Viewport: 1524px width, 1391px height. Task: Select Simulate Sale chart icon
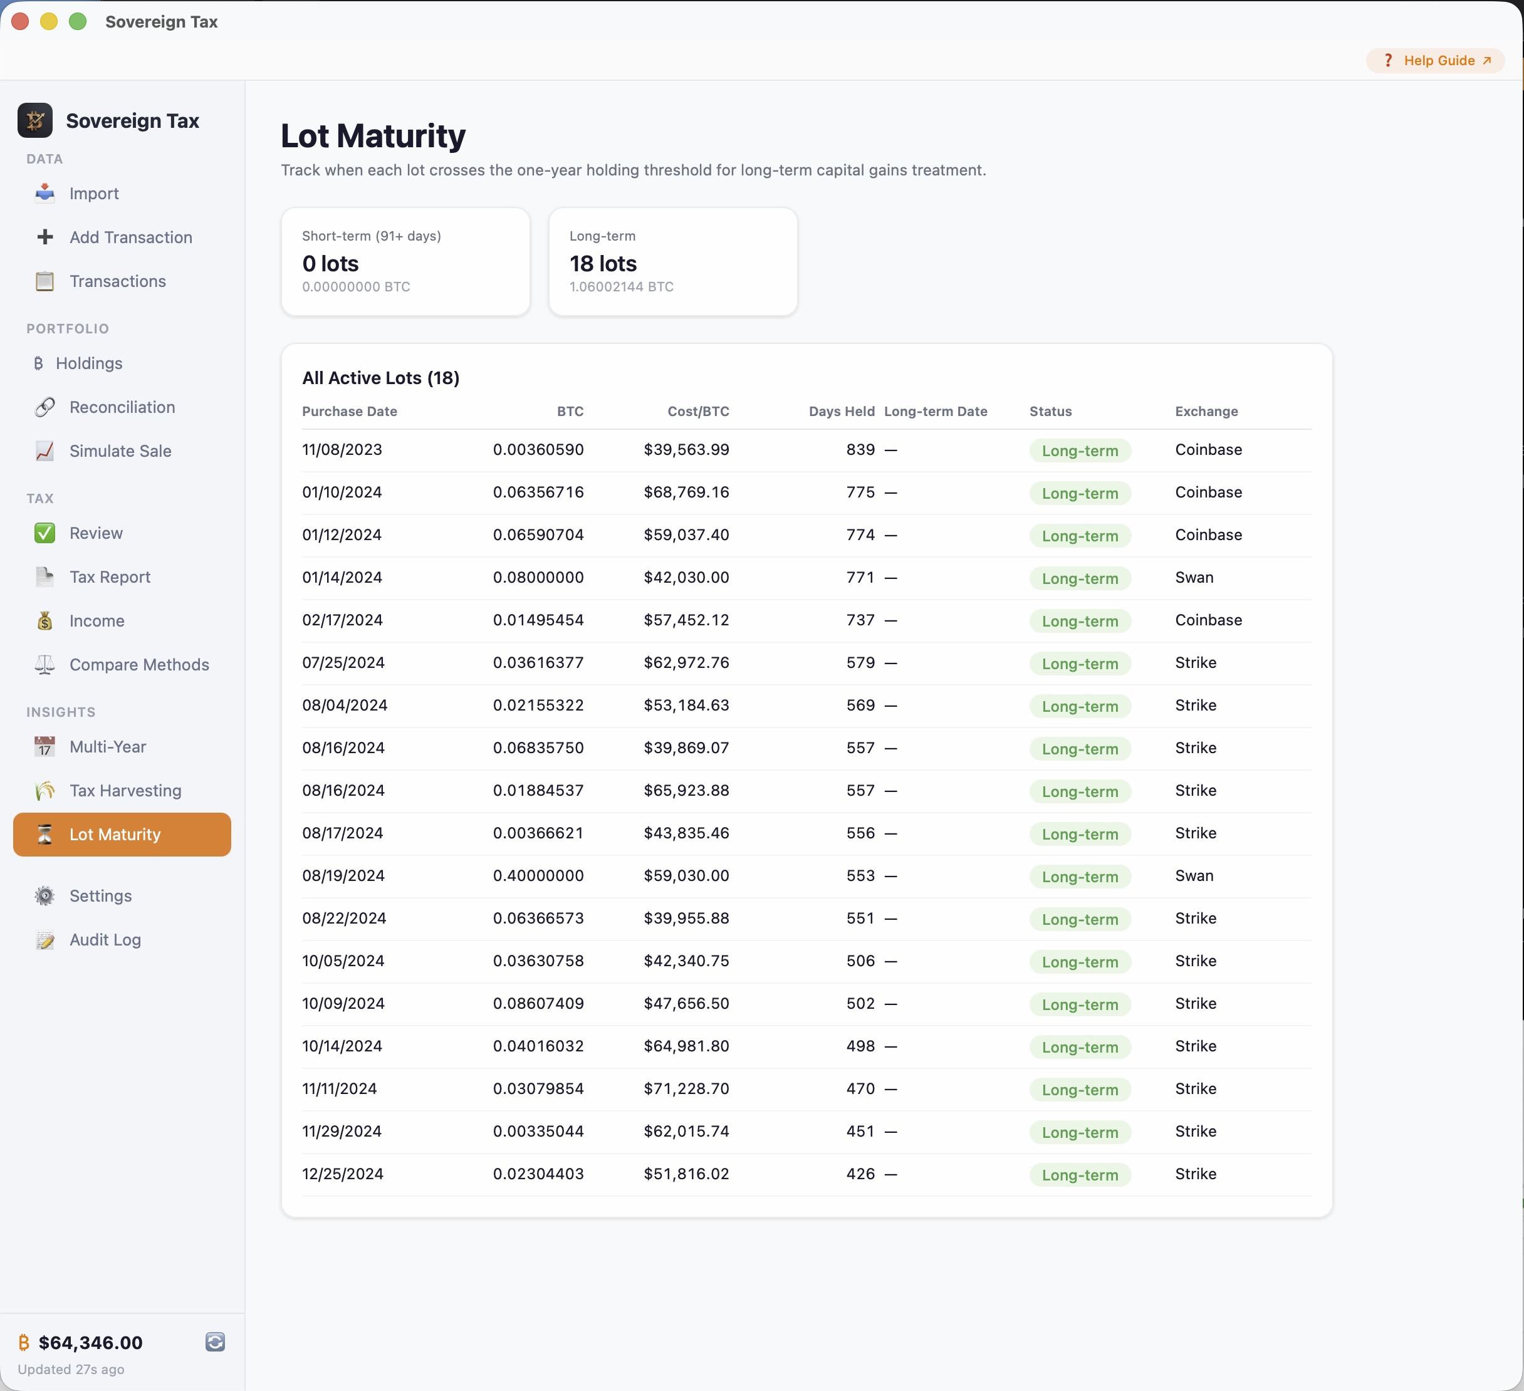tap(44, 451)
